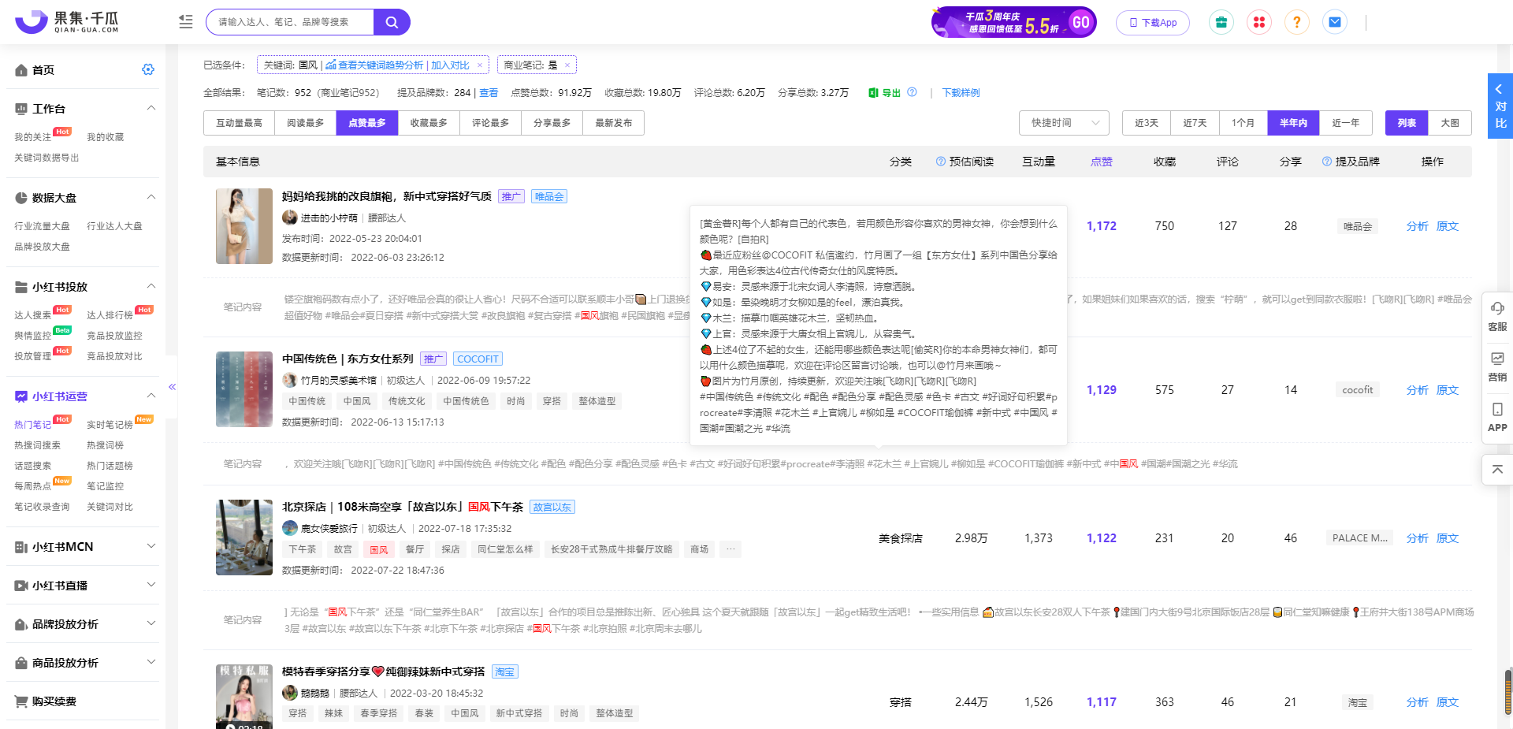1513x729 pixels.
Task: Open the download sample link
Action: (x=961, y=93)
